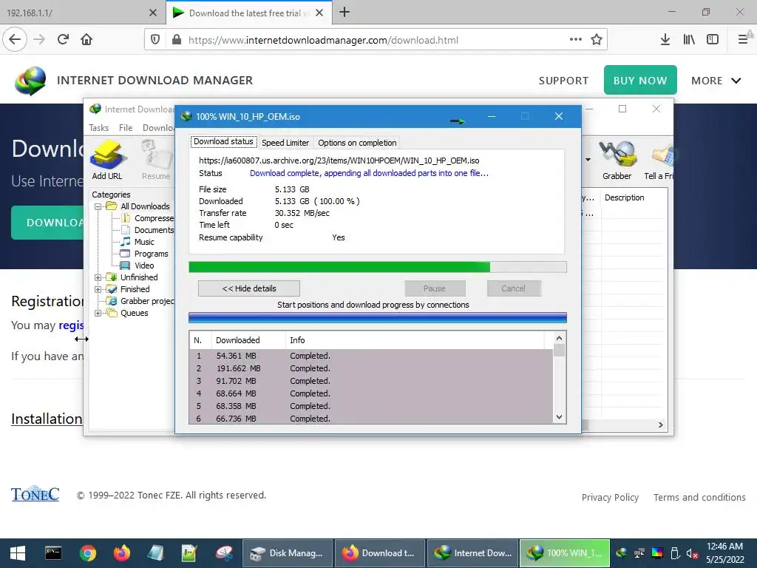Click the connections list scroll down arrow
The image size is (757, 568).
point(559,417)
